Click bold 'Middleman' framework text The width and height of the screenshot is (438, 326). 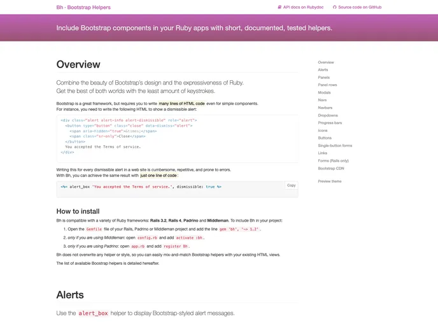(218, 220)
